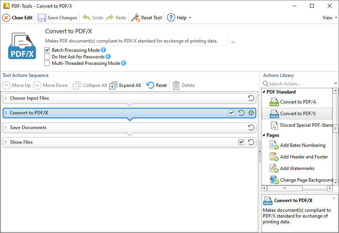Open the View menu
Image resolution: width=339 pixels, height=233 pixels.
[x=329, y=18]
